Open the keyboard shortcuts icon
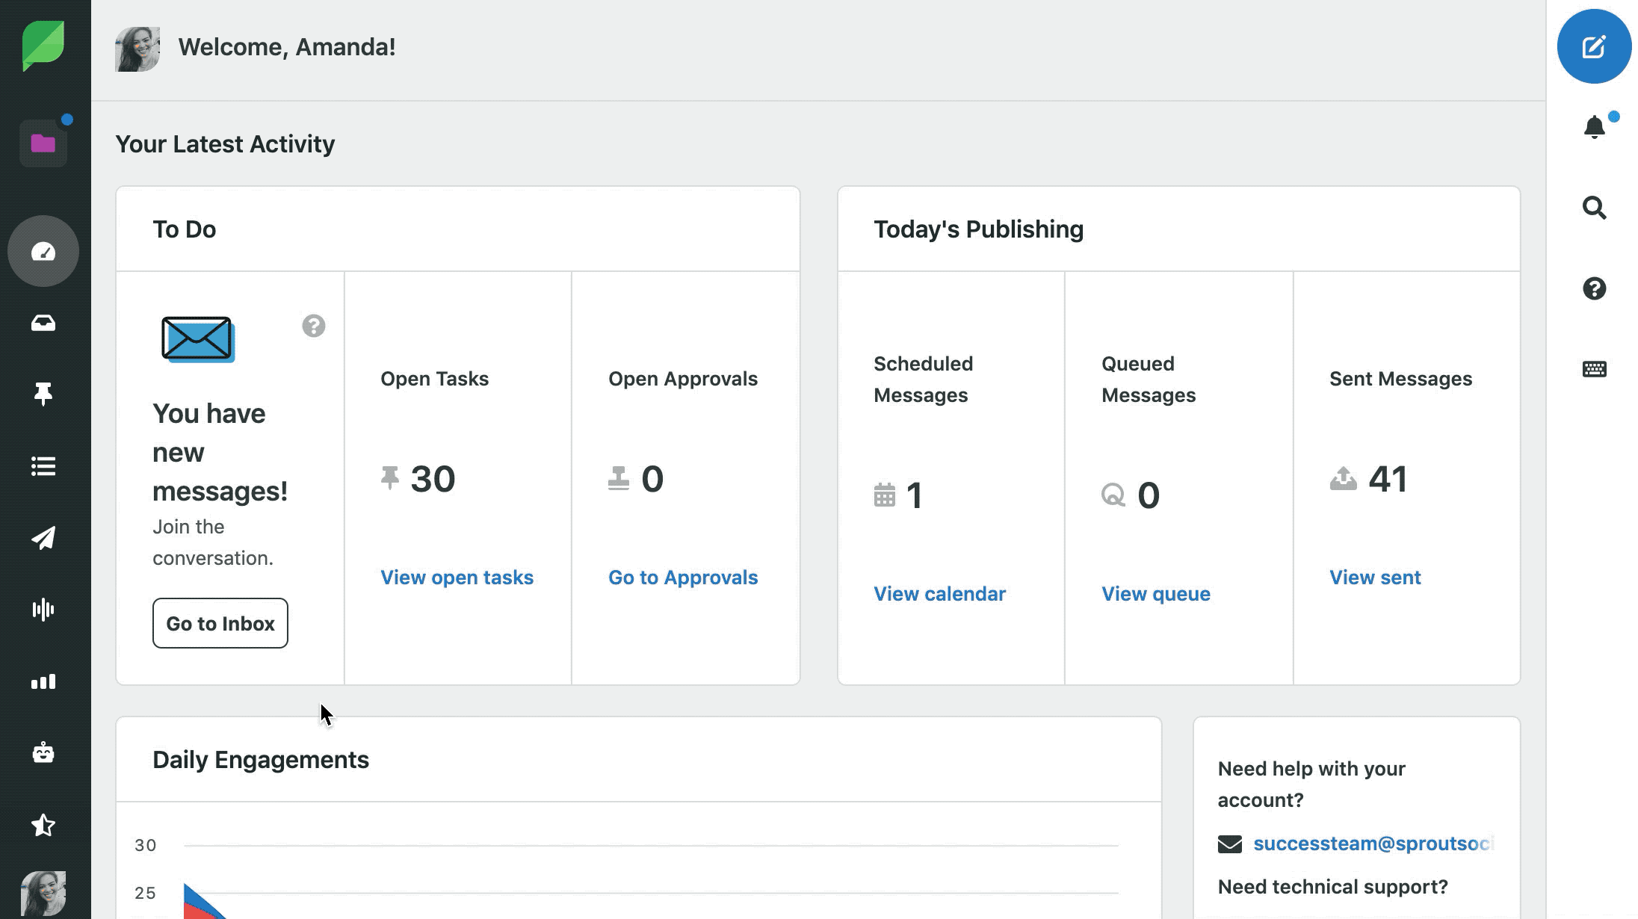Screen dimensions: 1638x919 (1595, 369)
